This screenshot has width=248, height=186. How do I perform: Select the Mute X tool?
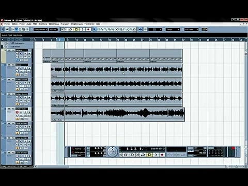coord(116,29)
